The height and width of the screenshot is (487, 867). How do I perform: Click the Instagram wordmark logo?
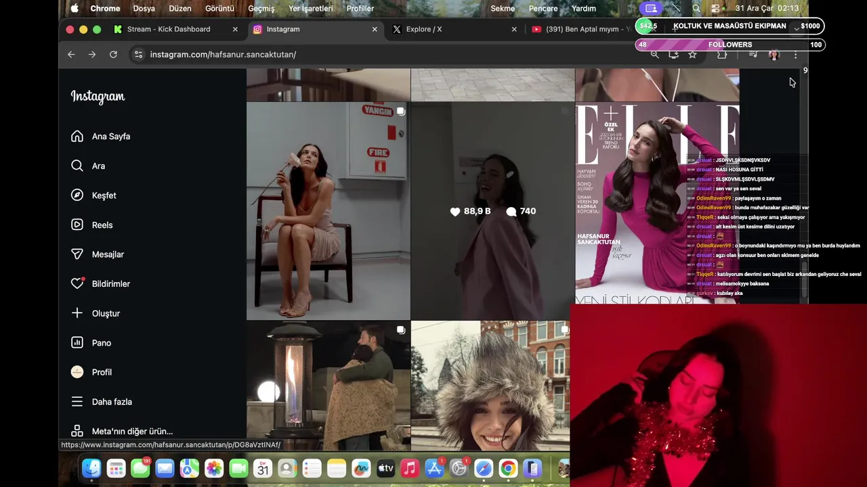click(98, 97)
